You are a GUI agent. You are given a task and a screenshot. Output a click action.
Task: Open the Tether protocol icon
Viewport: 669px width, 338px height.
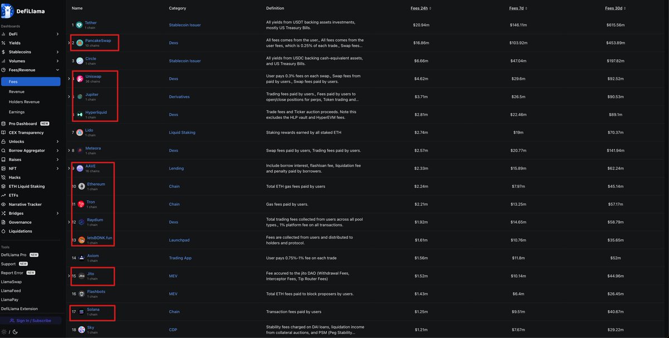tap(79, 25)
